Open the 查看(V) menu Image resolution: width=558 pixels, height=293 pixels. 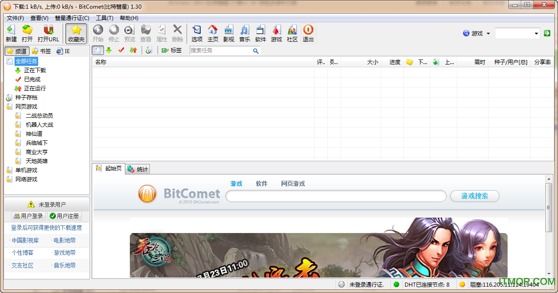(40, 18)
